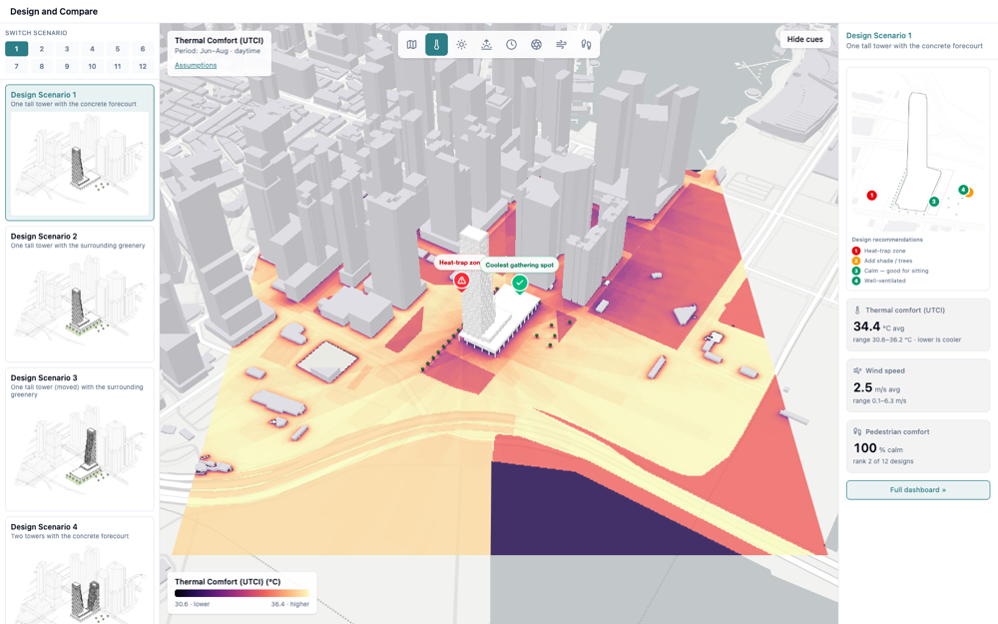
Task: Select the Design Scenario 1 card
Action: tap(80, 152)
